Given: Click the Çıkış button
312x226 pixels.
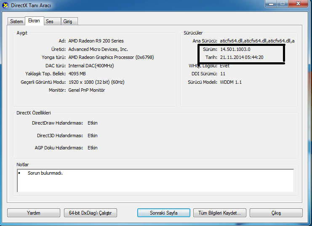Looking at the screenshot, I should coord(276,213).
